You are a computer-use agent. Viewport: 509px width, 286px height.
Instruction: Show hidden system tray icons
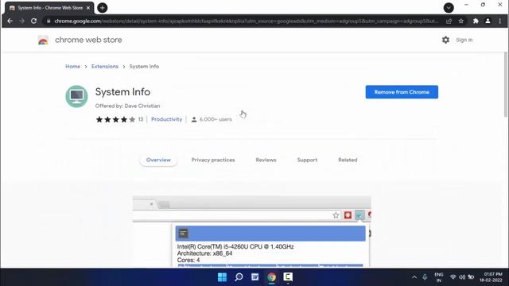[414, 277]
